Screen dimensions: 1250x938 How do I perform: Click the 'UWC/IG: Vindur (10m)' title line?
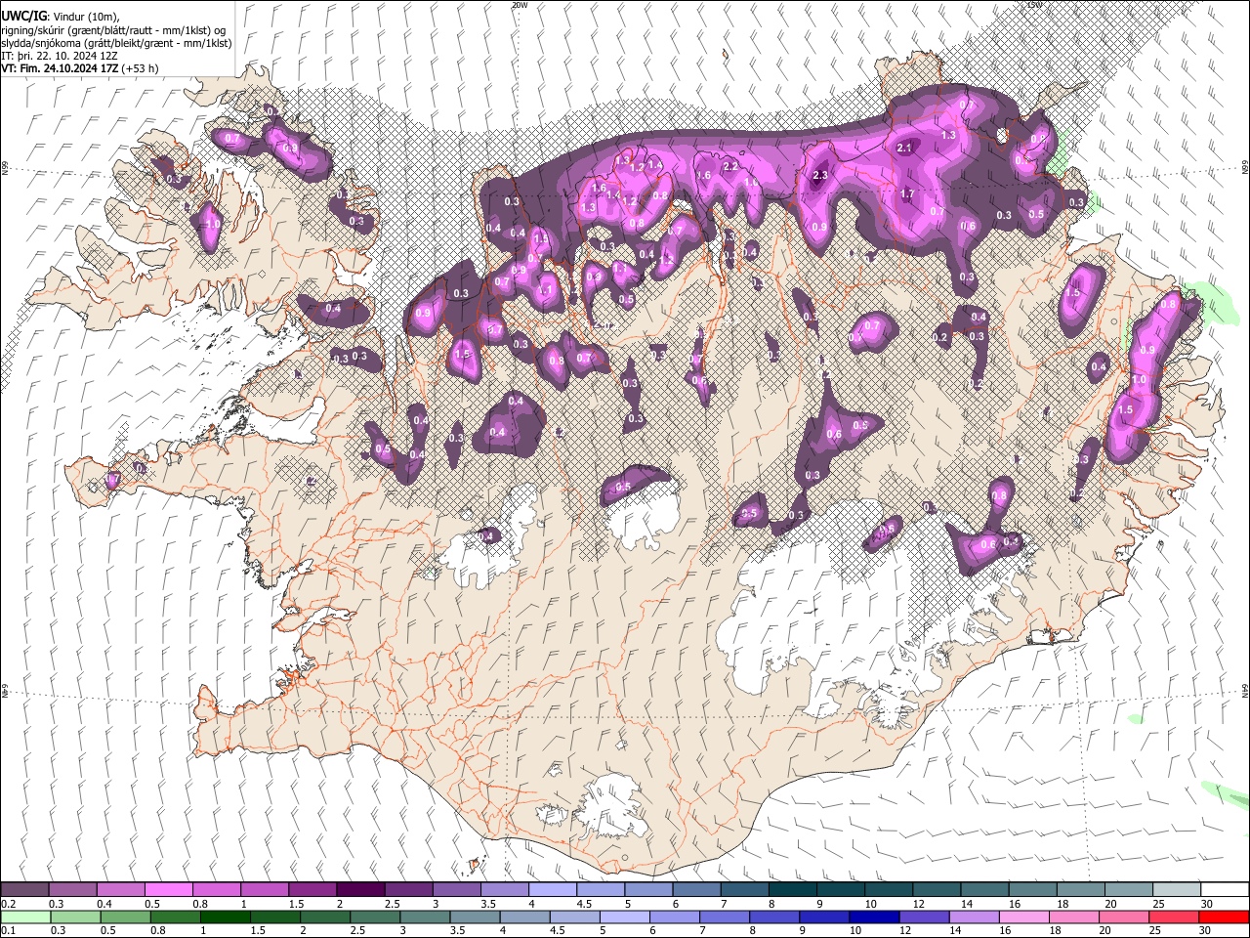click(x=61, y=17)
